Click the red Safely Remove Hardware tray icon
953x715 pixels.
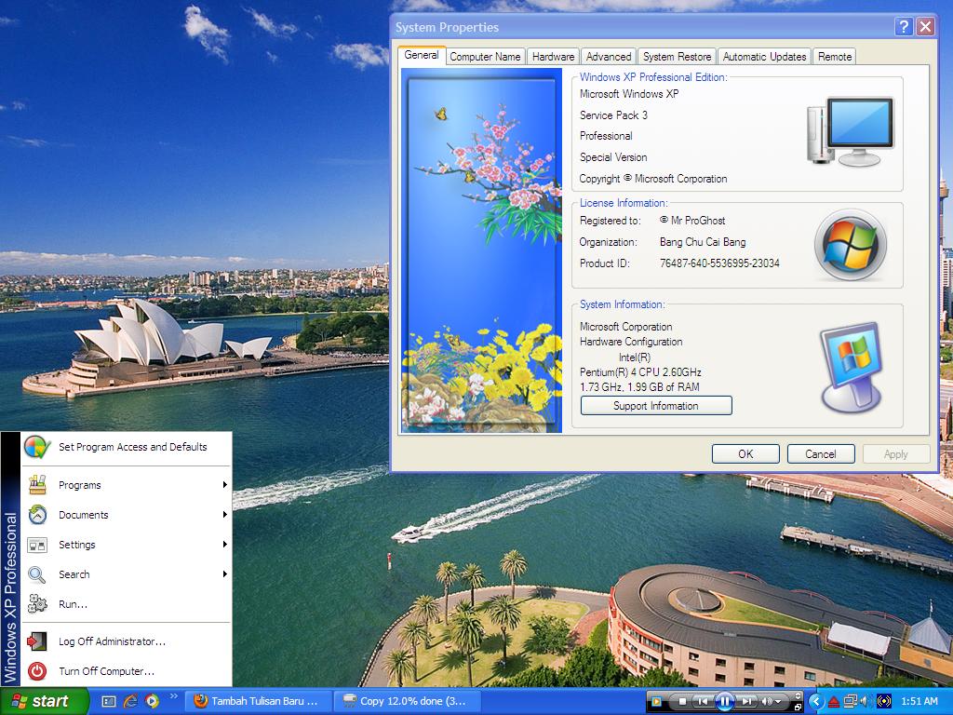tap(833, 701)
